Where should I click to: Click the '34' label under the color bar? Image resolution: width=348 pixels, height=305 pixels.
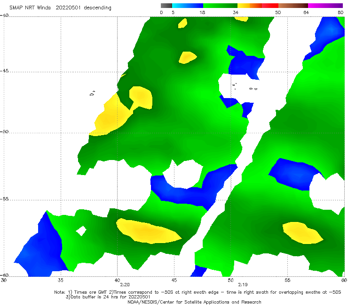(x=236, y=12)
